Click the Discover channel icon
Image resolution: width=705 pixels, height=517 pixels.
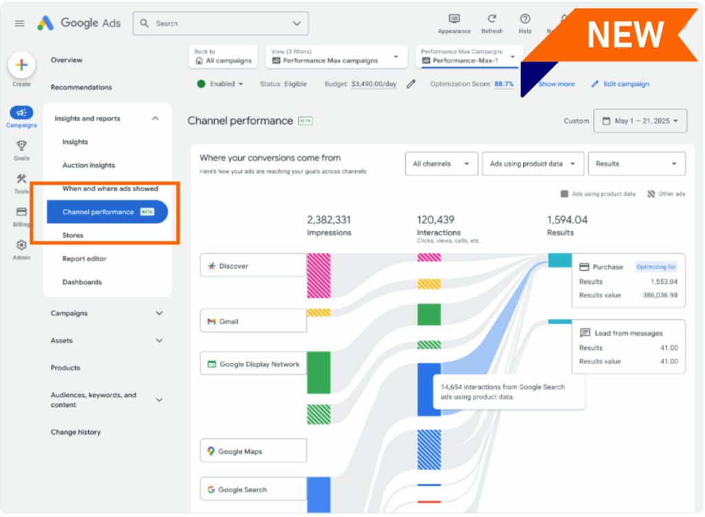click(211, 265)
